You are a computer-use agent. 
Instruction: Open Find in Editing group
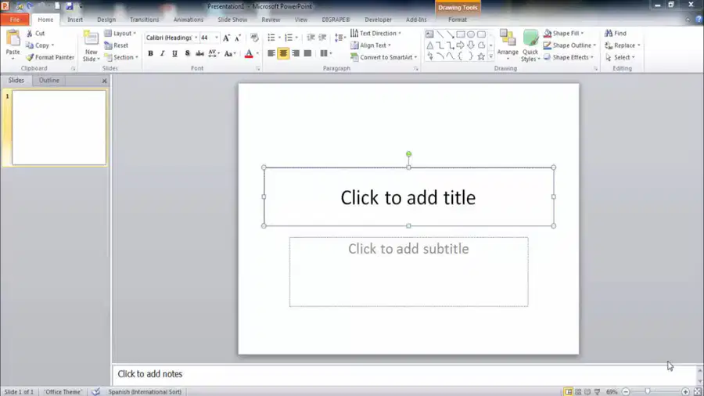click(616, 33)
